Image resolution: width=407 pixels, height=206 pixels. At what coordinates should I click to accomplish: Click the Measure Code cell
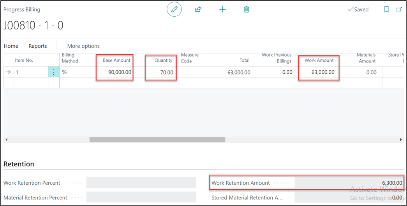click(x=196, y=72)
